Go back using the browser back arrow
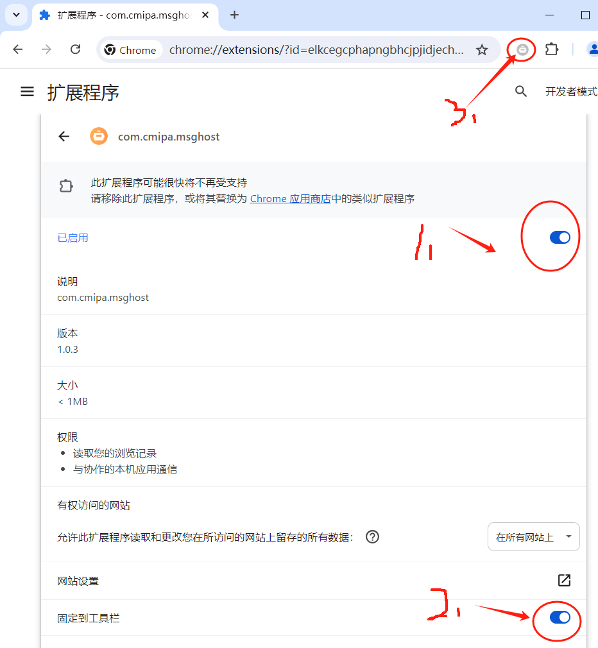598x648 pixels. pyautogui.click(x=18, y=49)
